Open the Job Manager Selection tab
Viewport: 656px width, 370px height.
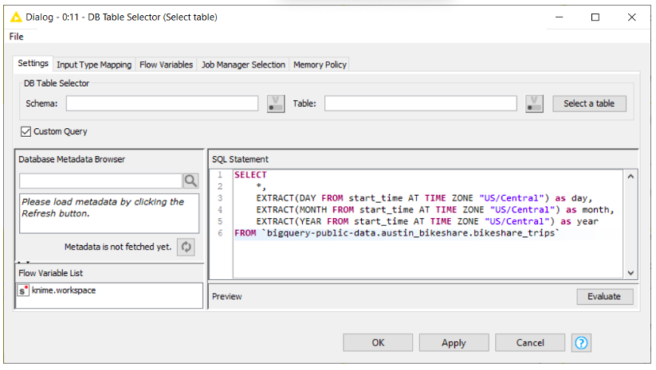(243, 64)
